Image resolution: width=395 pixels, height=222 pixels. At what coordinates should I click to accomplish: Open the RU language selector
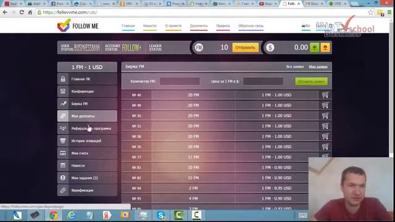tap(306, 26)
